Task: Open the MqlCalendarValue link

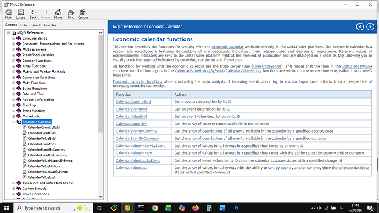Action: (357, 66)
